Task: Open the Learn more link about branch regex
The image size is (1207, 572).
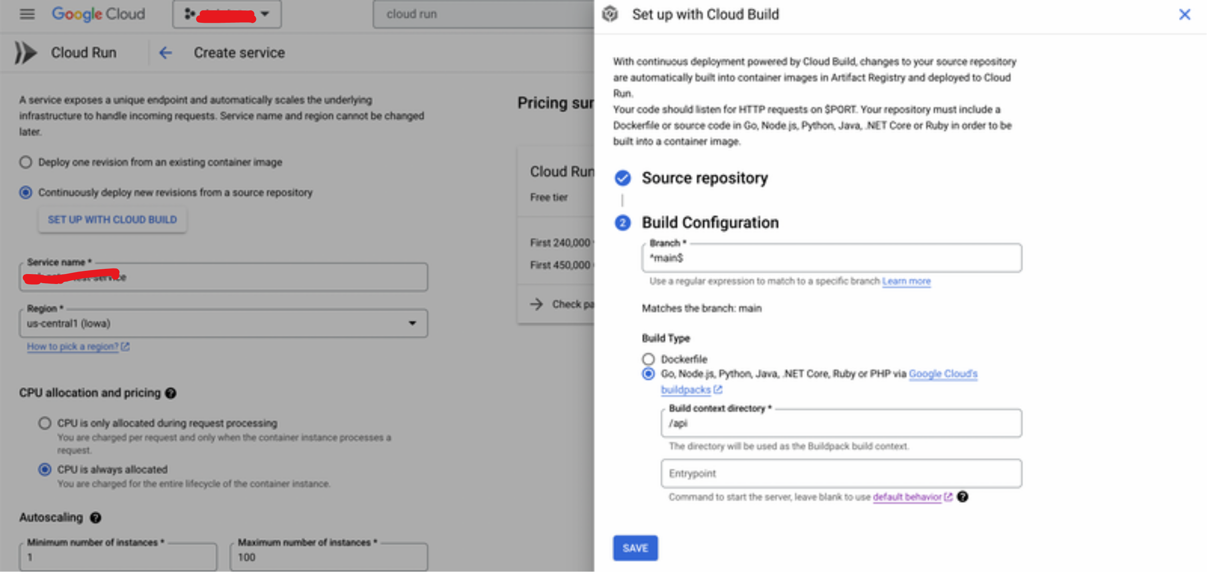Action: [x=906, y=281]
